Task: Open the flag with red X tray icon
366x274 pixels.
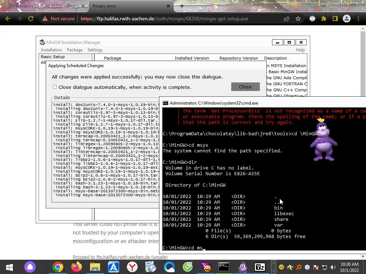Action: (316, 267)
